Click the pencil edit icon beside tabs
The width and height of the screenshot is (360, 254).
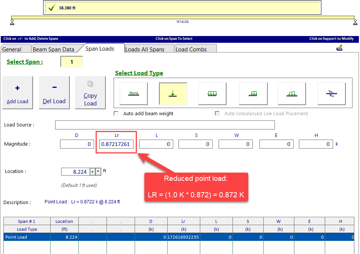pyautogui.click(x=339, y=48)
